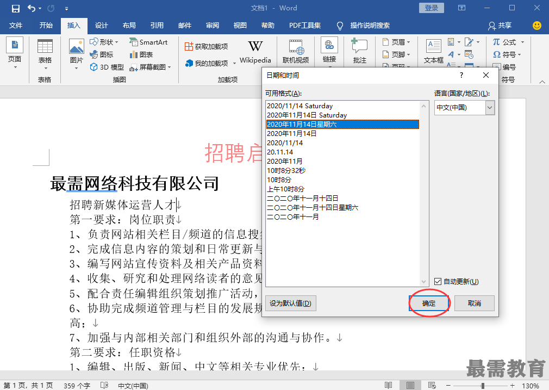Switch to the 引用 ribbon tab

pos(157,25)
